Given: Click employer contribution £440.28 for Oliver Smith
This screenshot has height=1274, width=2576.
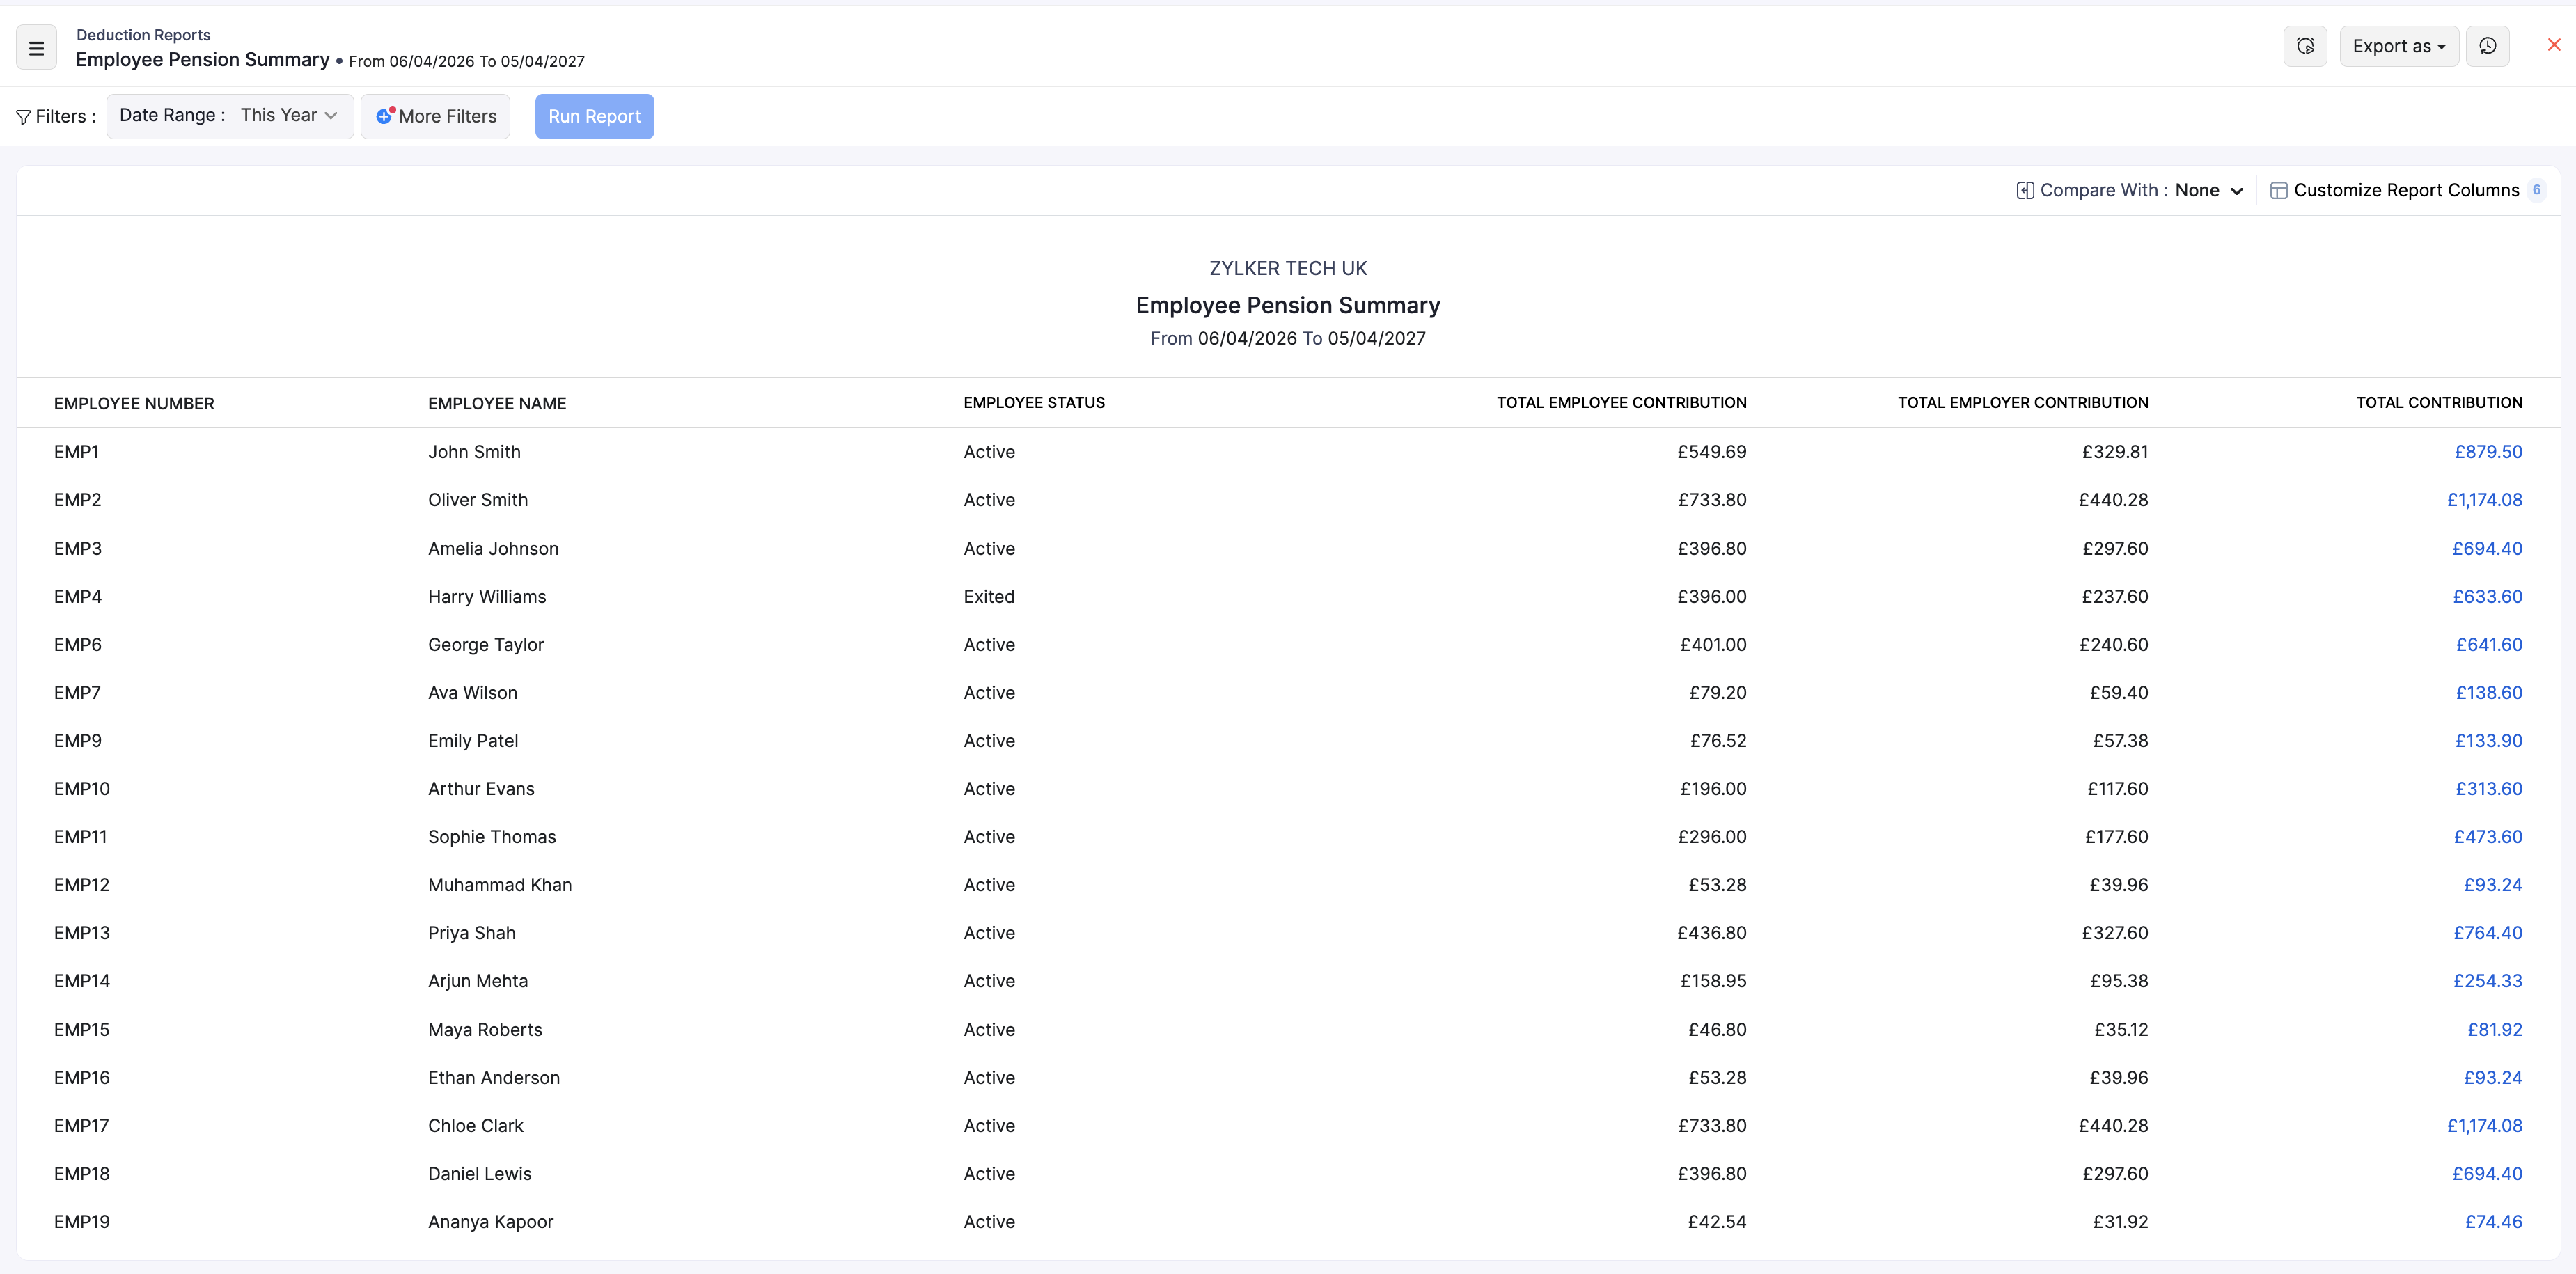Looking at the screenshot, I should click(2112, 500).
